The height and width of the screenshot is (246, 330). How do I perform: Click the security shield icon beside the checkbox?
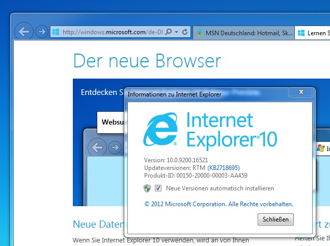coord(147,188)
